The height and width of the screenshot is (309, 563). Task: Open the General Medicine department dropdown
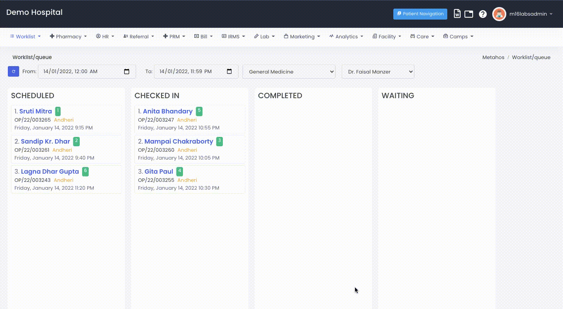(x=289, y=72)
